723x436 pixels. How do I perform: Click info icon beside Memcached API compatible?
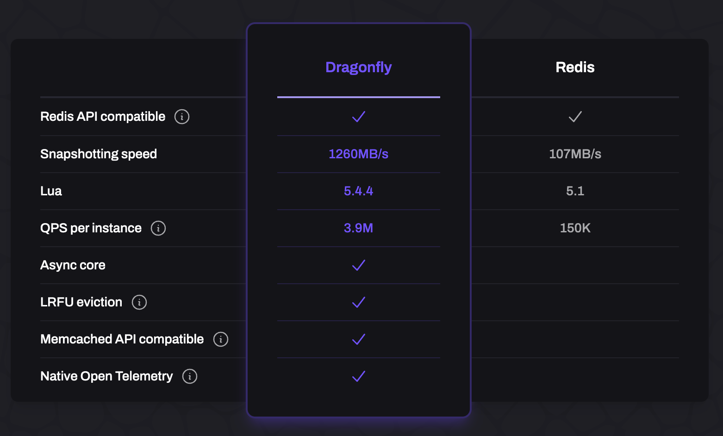coord(221,339)
